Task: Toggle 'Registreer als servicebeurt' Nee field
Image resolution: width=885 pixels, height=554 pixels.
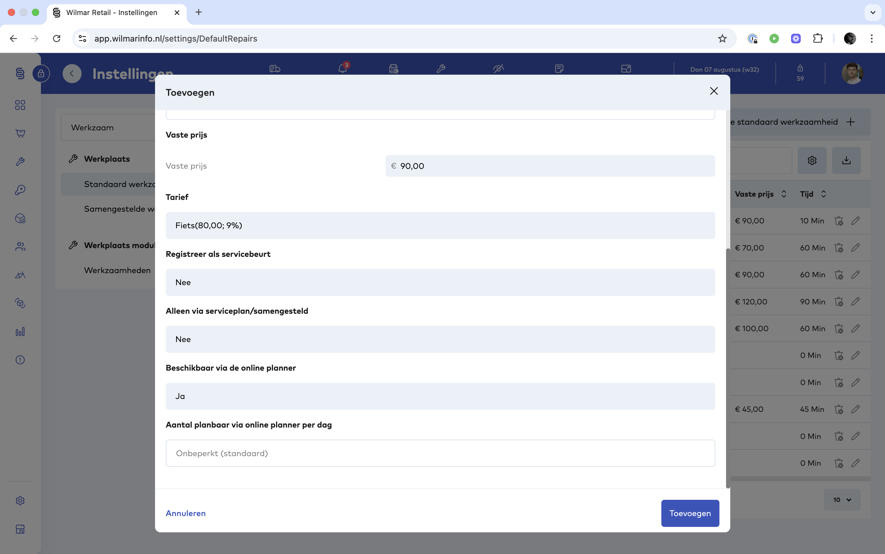Action: pos(440,282)
